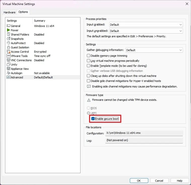Click the VMware Tools vm icon

pos(8,56)
